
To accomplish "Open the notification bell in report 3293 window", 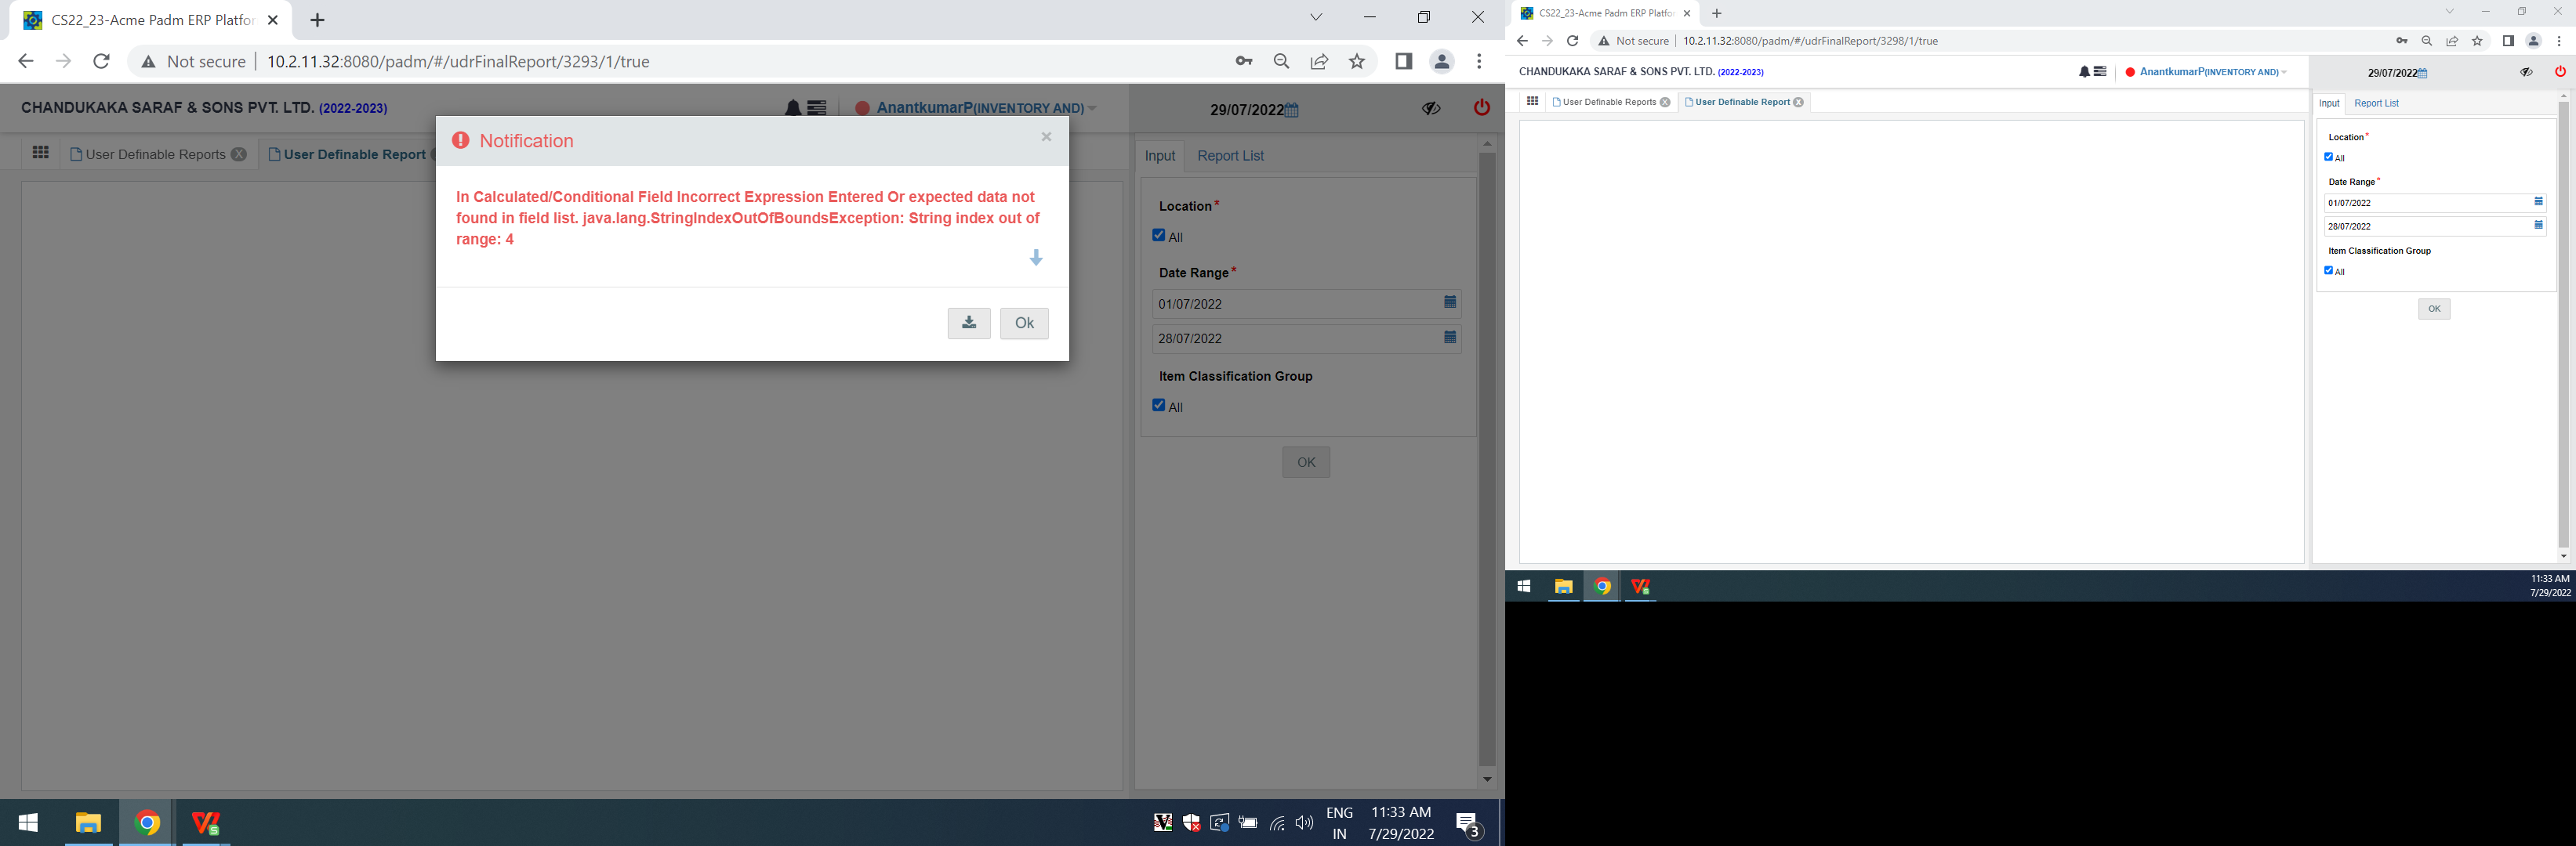I will coord(793,108).
